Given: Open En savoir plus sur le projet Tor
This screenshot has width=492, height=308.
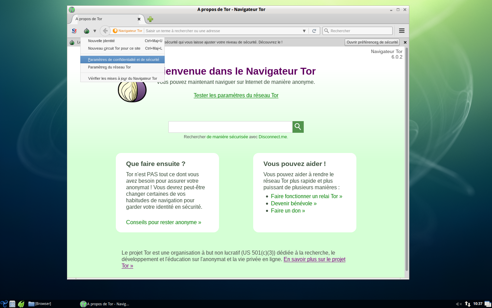Looking at the screenshot, I should [x=314, y=259].
